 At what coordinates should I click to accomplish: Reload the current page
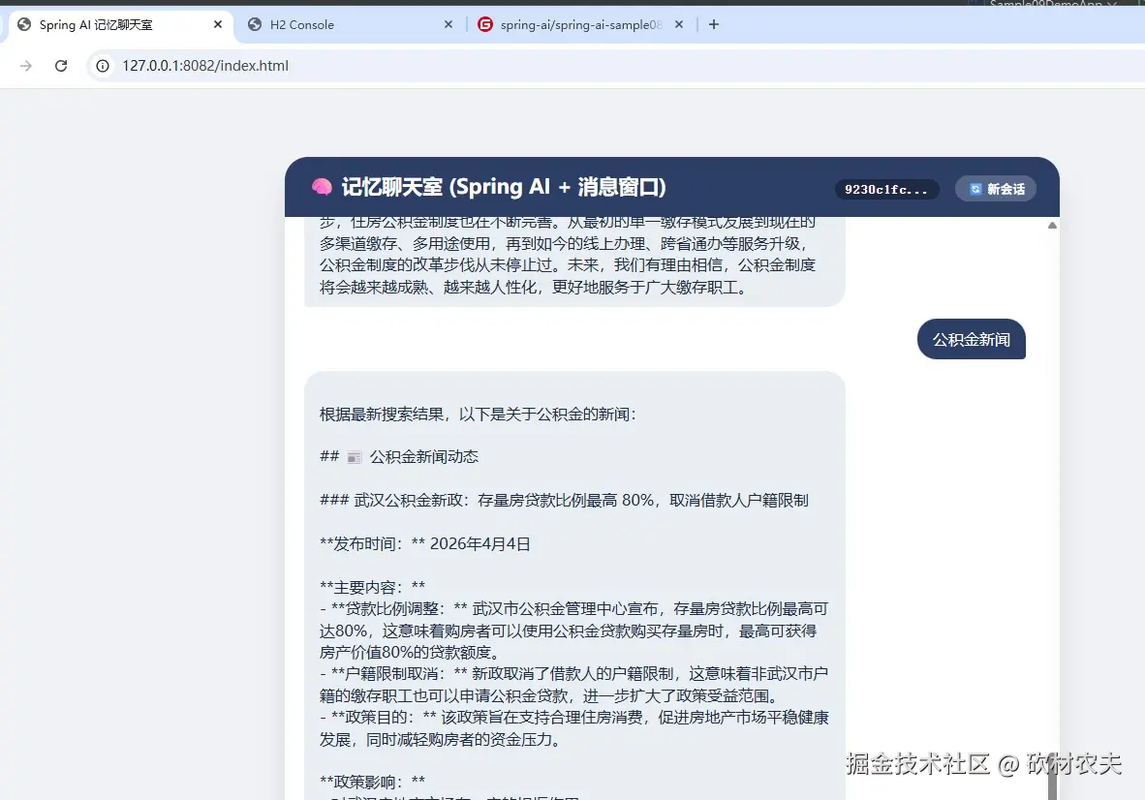tap(61, 66)
